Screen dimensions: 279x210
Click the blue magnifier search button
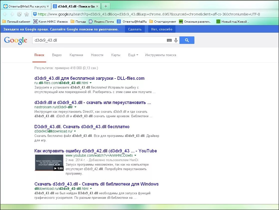click(187, 40)
